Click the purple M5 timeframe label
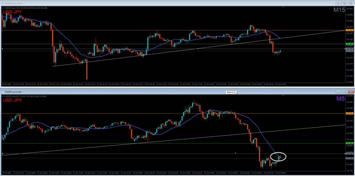 (x=340, y=99)
